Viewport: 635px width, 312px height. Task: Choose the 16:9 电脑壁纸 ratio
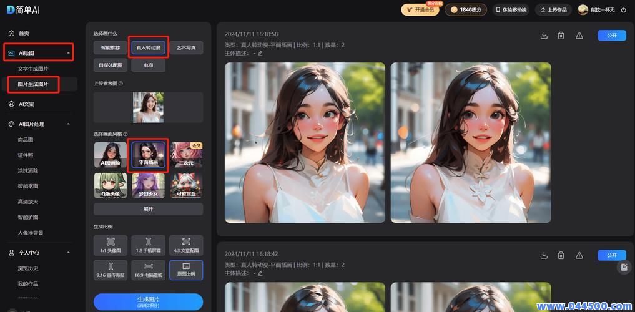[148, 270]
